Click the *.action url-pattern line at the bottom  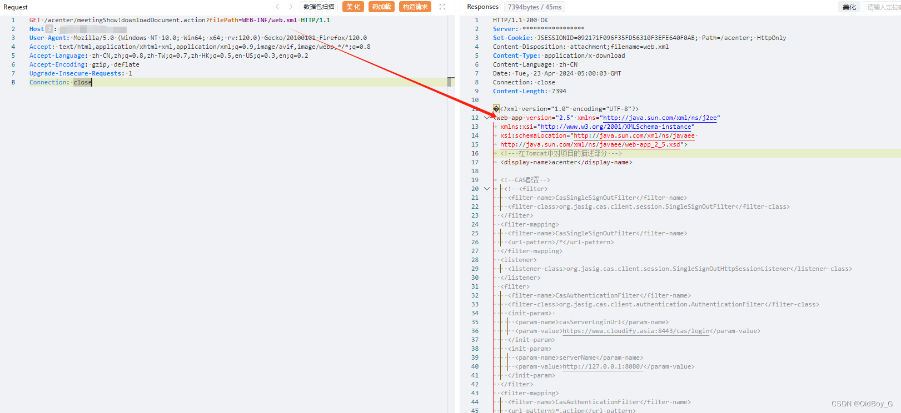click(572, 411)
